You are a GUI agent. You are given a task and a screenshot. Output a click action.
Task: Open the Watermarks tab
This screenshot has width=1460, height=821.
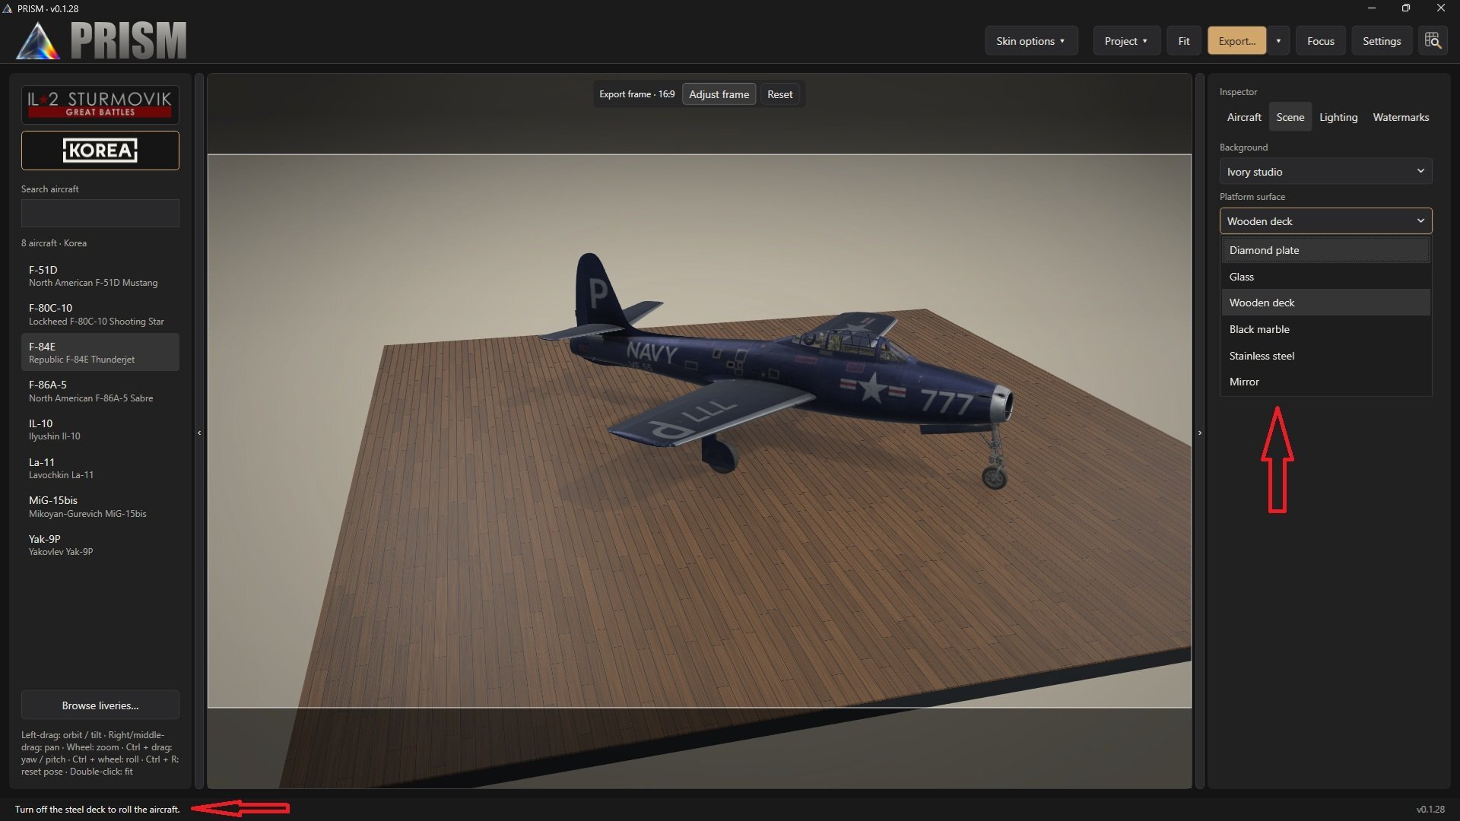(x=1401, y=117)
